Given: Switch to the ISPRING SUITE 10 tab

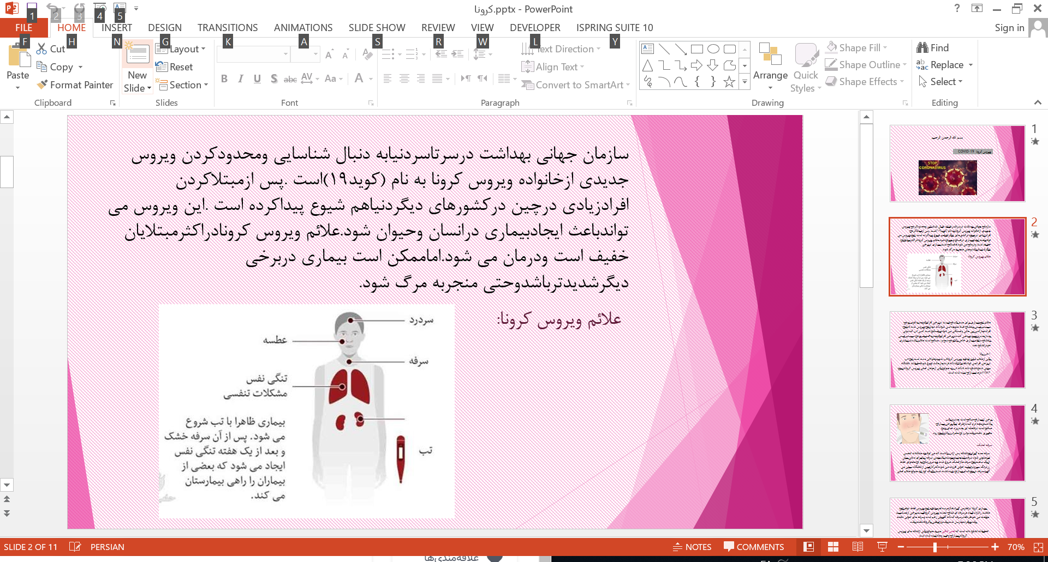Looking at the screenshot, I should (x=614, y=28).
